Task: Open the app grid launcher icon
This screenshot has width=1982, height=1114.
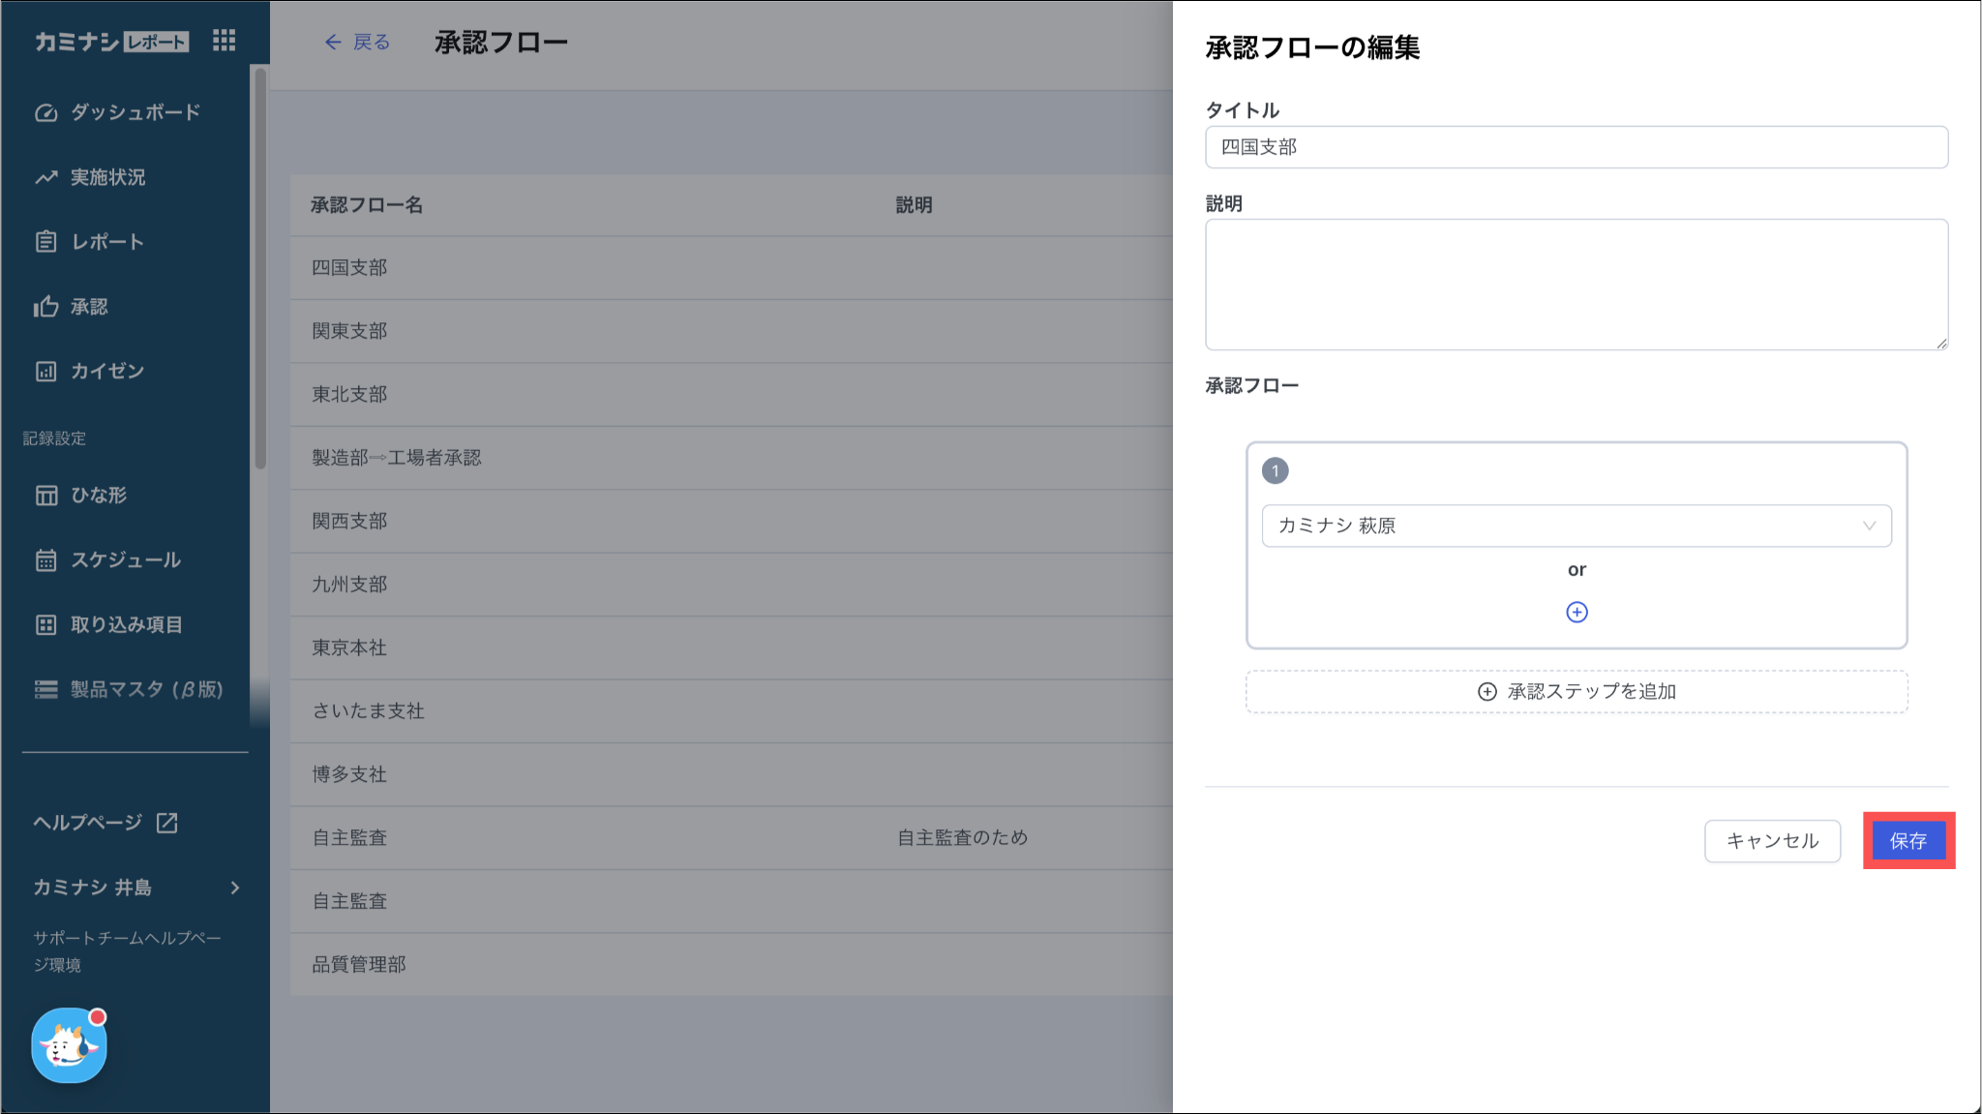Action: [x=224, y=41]
